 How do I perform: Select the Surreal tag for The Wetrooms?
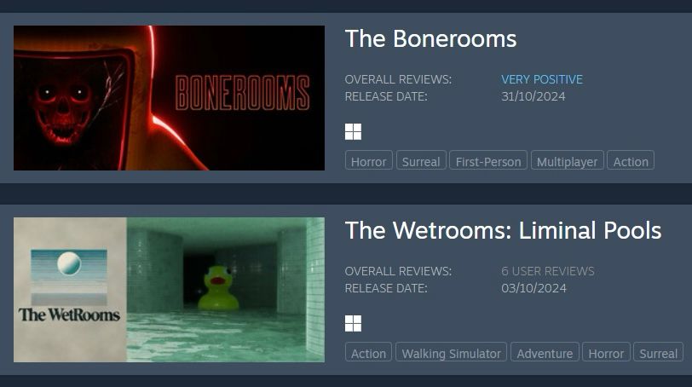(658, 353)
